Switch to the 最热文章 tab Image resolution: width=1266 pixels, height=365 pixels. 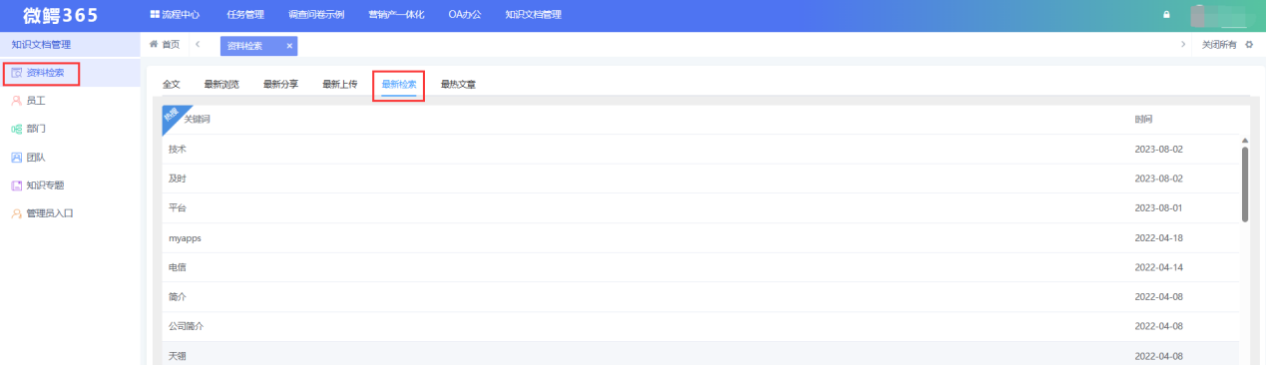pyautogui.click(x=458, y=85)
